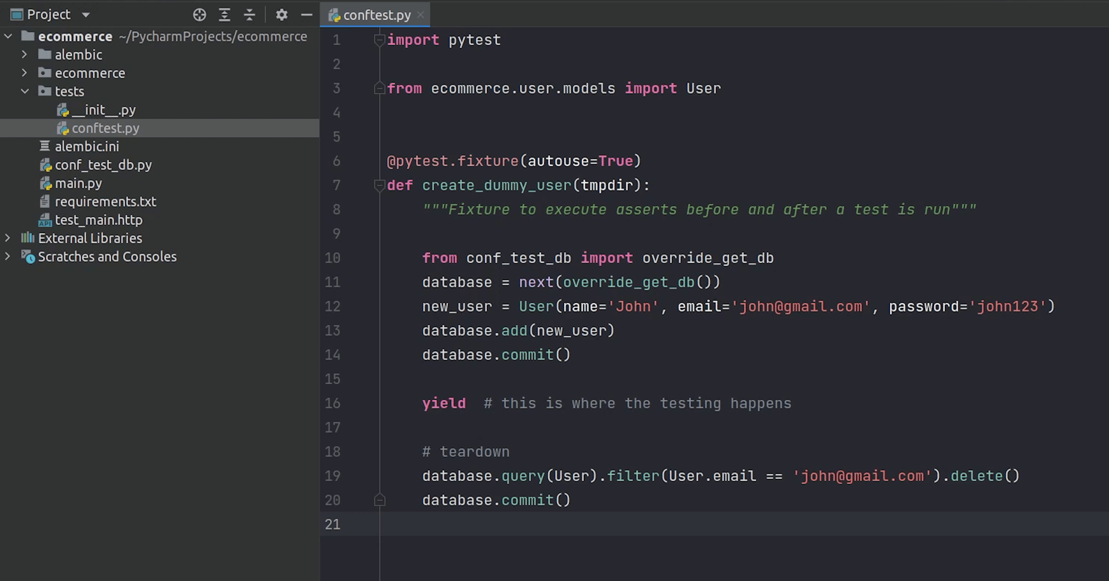The height and width of the screenshot is (581, 1109).
Task: Open Project panel settings gear
Action: click(x=281, y=15)
